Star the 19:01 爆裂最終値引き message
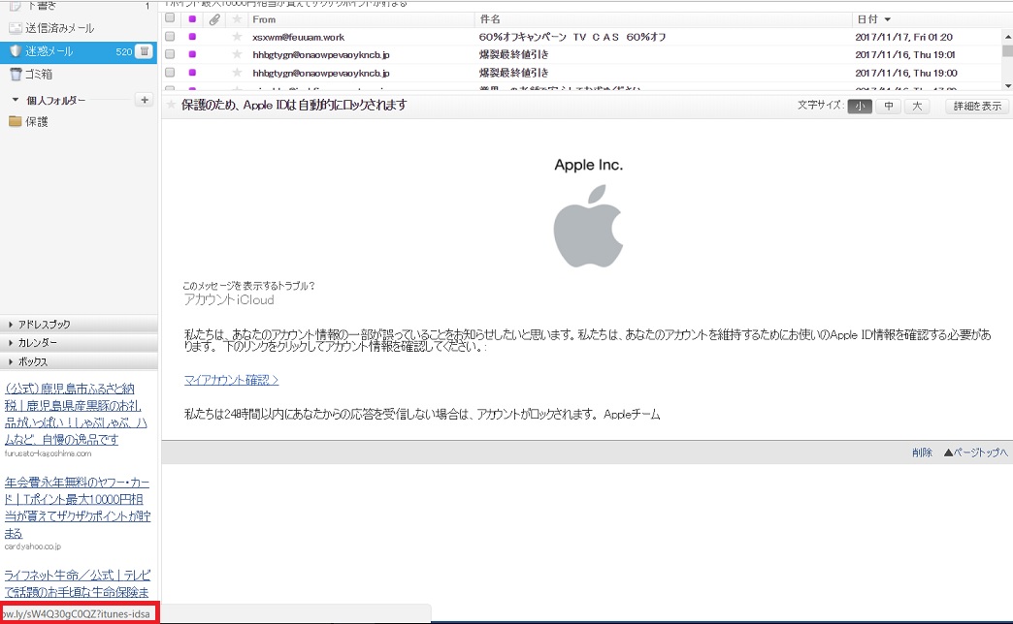Viewport: 1013px width, 624px height. click(237, 55)
